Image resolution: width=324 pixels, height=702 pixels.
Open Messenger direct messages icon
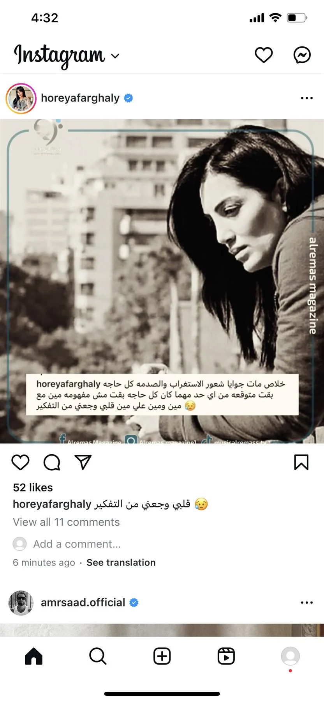tap(302, 55)
